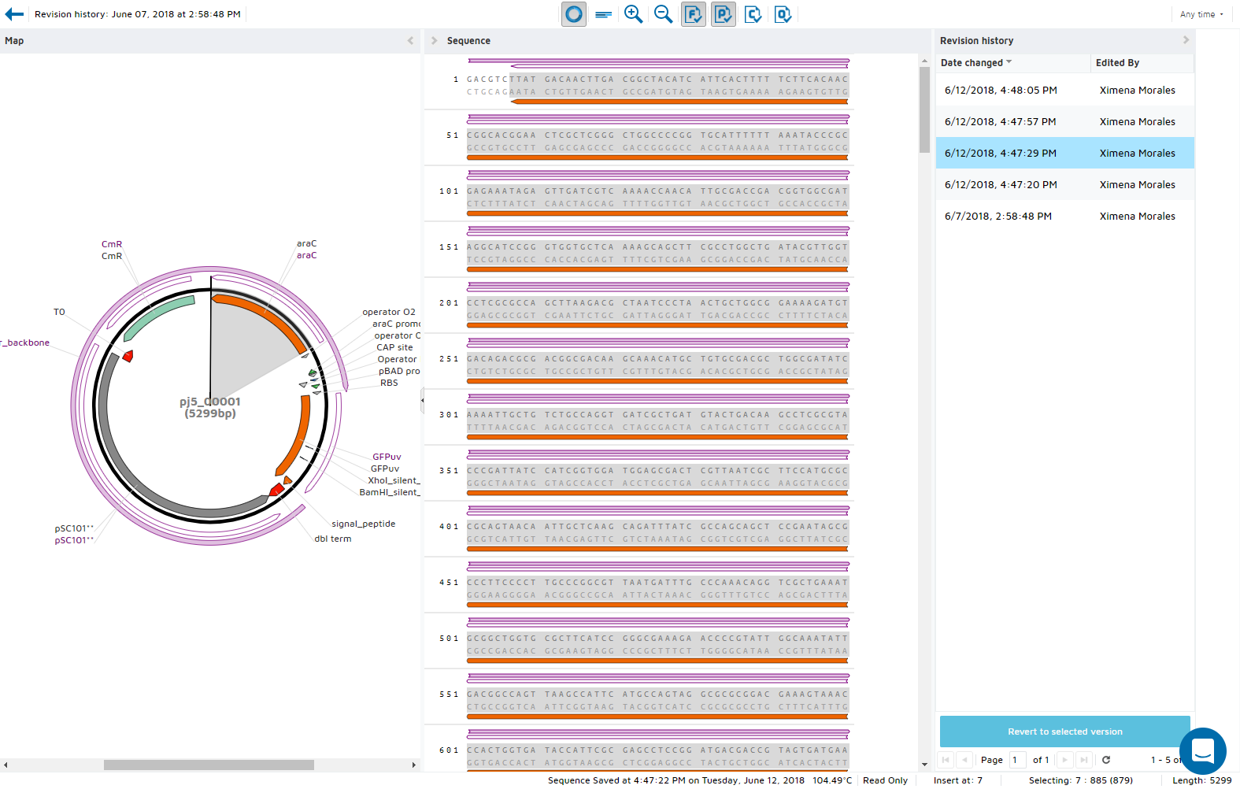Click the zoom in magnifier
Screen dimensions: 1240x789
[x=633, y=14]
